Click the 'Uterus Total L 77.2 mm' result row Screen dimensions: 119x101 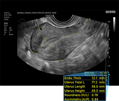(x=85, y=82)
